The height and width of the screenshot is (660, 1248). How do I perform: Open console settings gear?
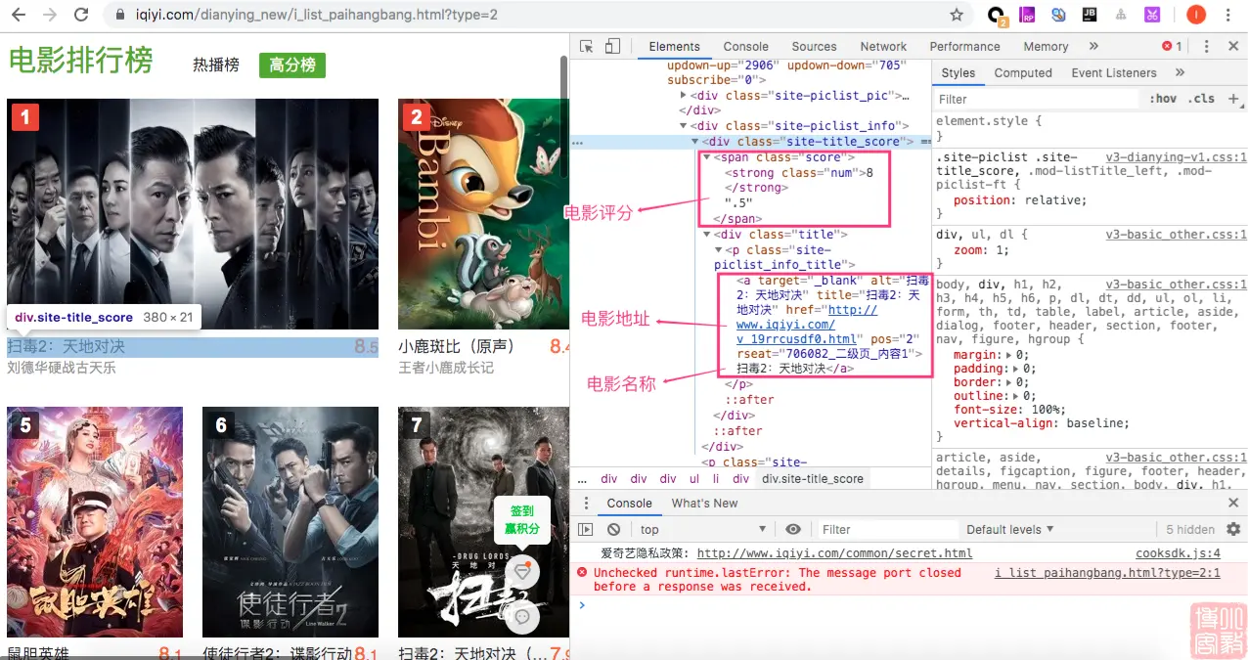(1233, 529)
